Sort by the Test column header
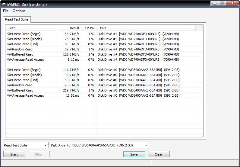 point(31,28)
